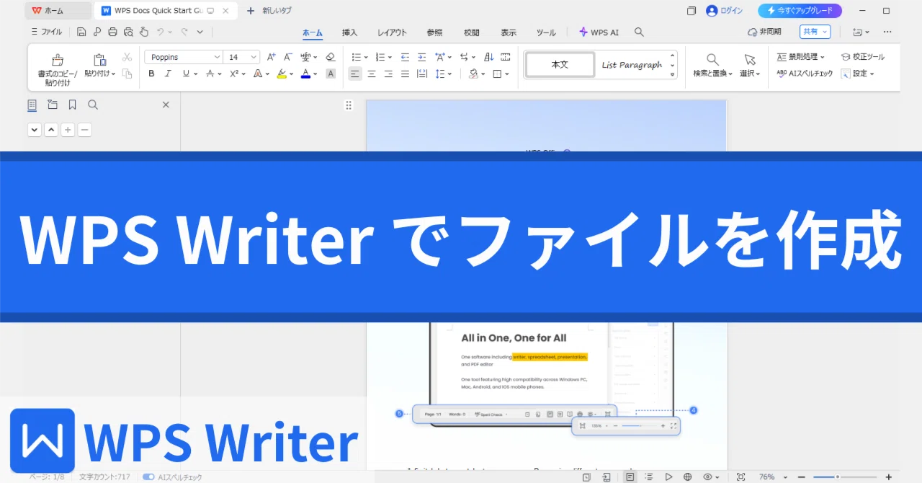This screenshot has height=483, width=922.
Task: Open the bookmark icon in navigation pane
Action: pos(73,105)
